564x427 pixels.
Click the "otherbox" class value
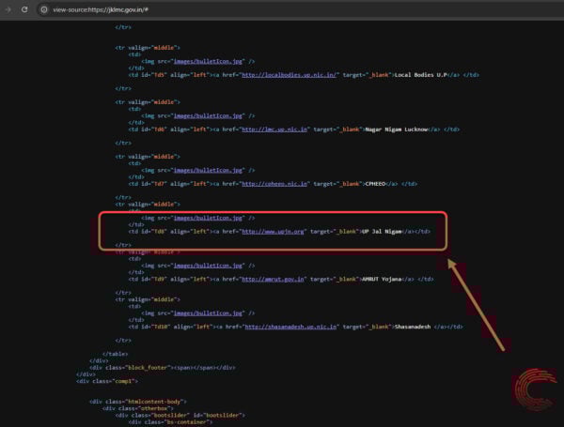[154, 408]
